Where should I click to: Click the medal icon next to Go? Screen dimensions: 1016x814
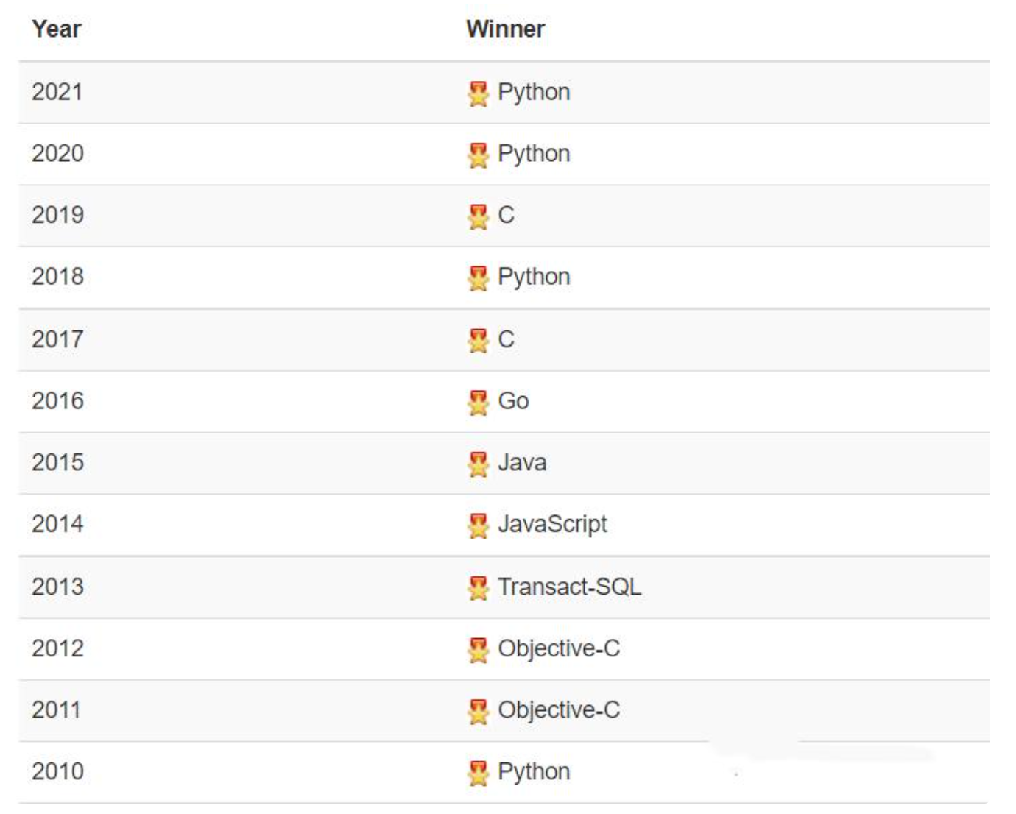pos(478,403)
